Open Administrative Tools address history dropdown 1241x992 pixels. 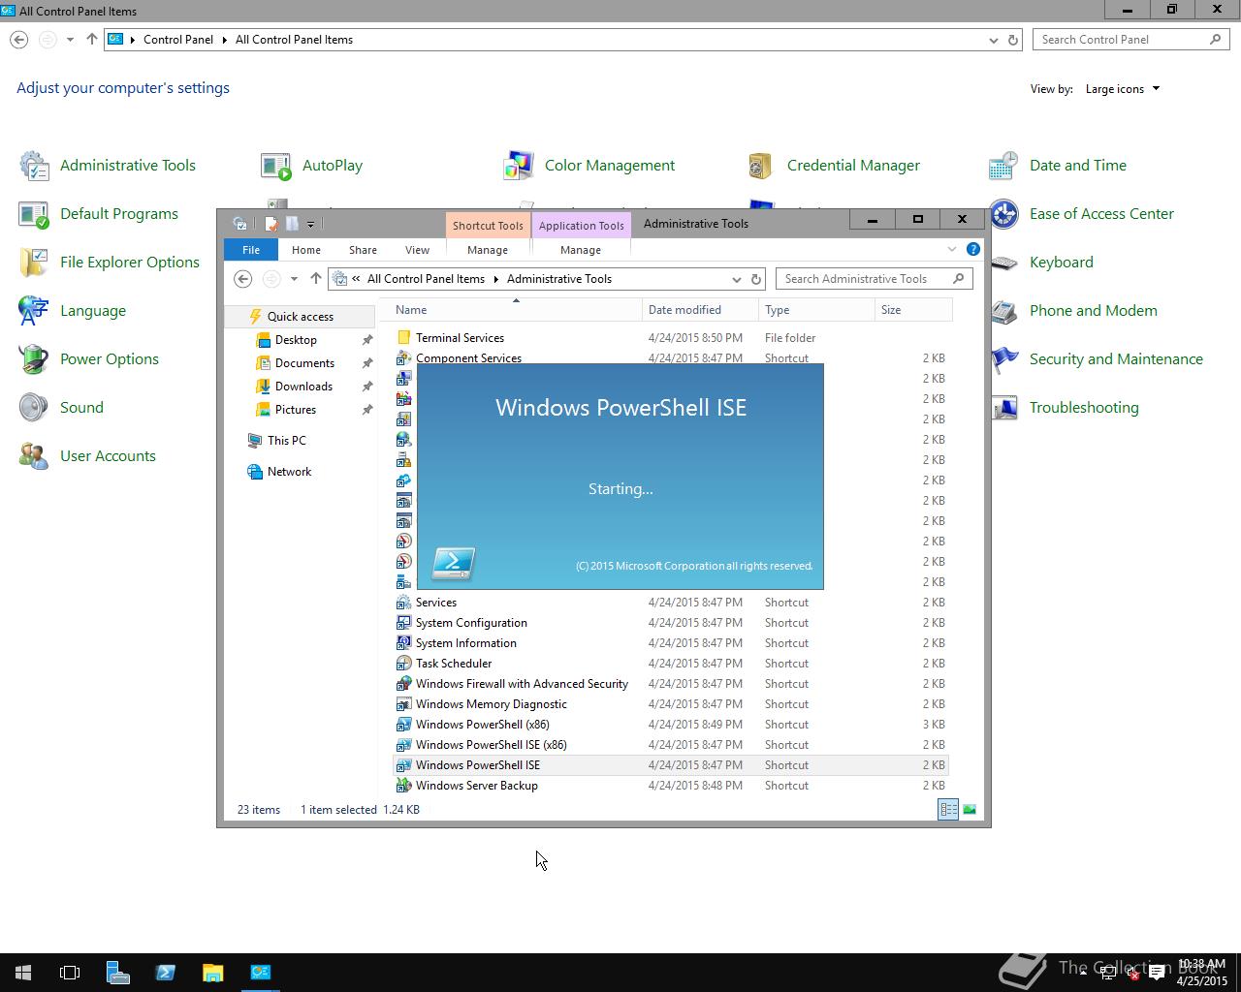click(737, 279)
